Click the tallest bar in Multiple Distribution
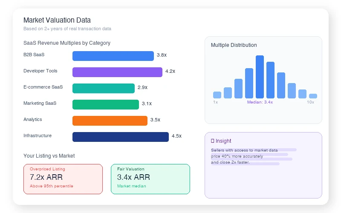Image resolution: width=341 pixels, height=213 pixels. 260,77
